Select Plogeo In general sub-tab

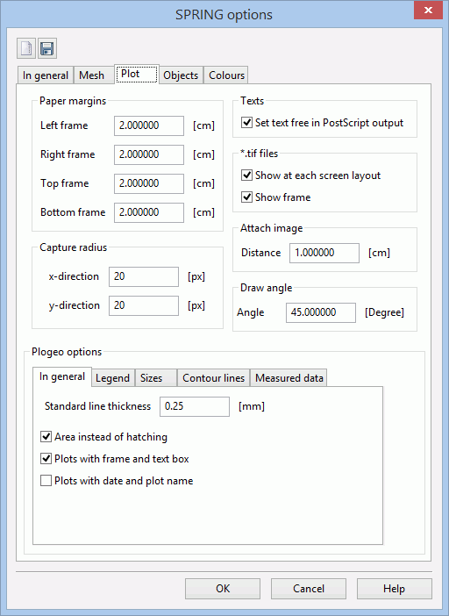click(x=62, y=376)
